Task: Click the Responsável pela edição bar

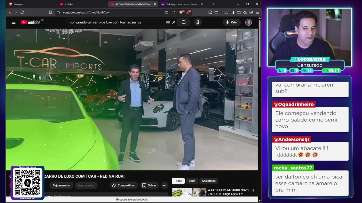Action: click(x=132, y=199)
